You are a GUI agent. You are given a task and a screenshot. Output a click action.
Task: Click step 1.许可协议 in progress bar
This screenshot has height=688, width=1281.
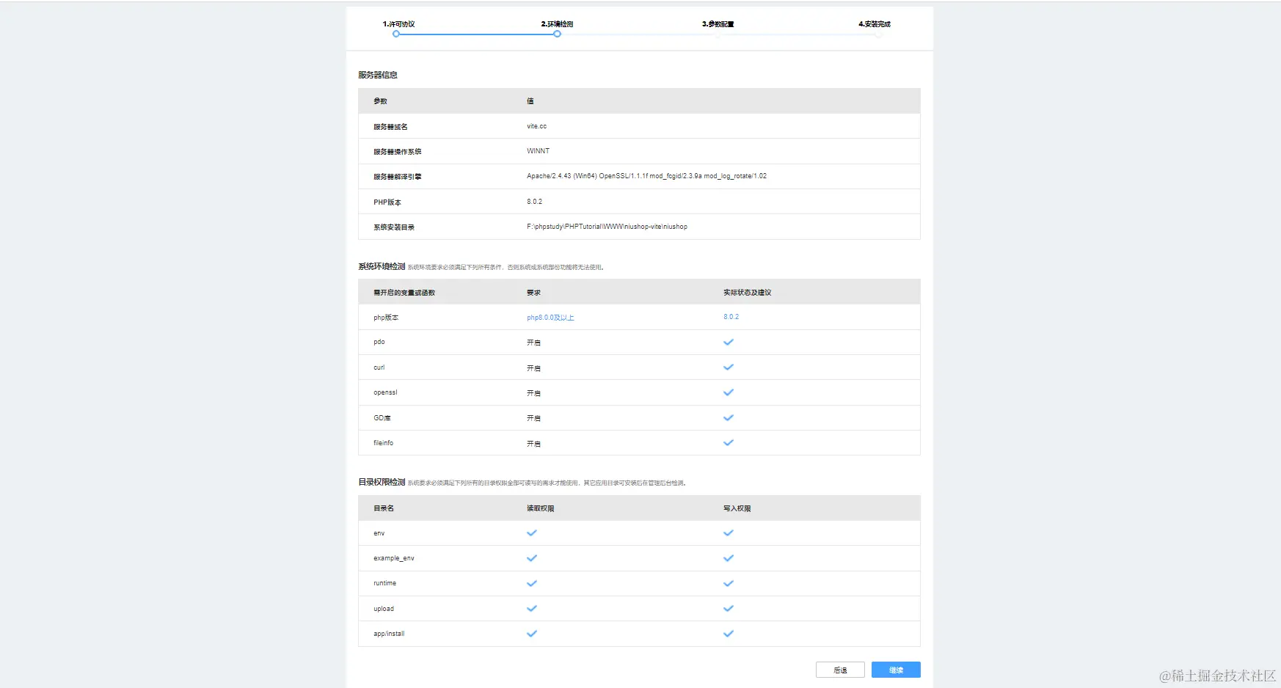[x=398, y=24]
